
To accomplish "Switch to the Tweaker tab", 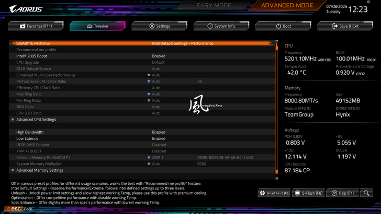I will 97,26.
